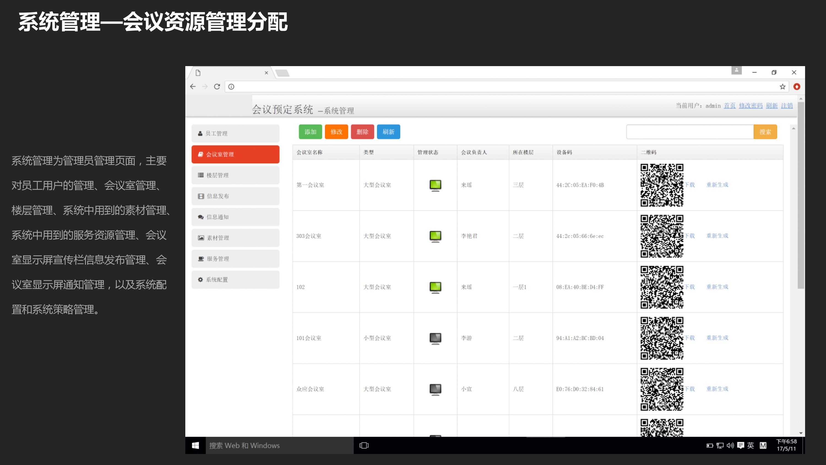Open the Windows Start menu

point(195,445)
